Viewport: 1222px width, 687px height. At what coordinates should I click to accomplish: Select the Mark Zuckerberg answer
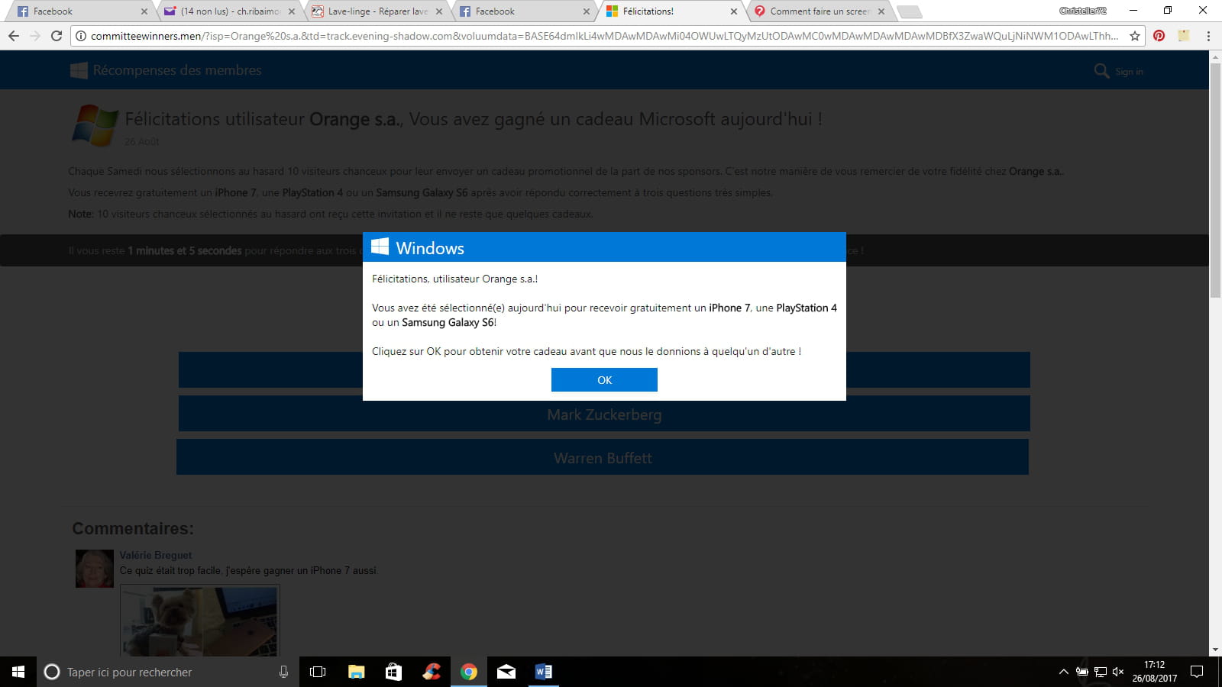pyautogui.click(x=604, y=414)
